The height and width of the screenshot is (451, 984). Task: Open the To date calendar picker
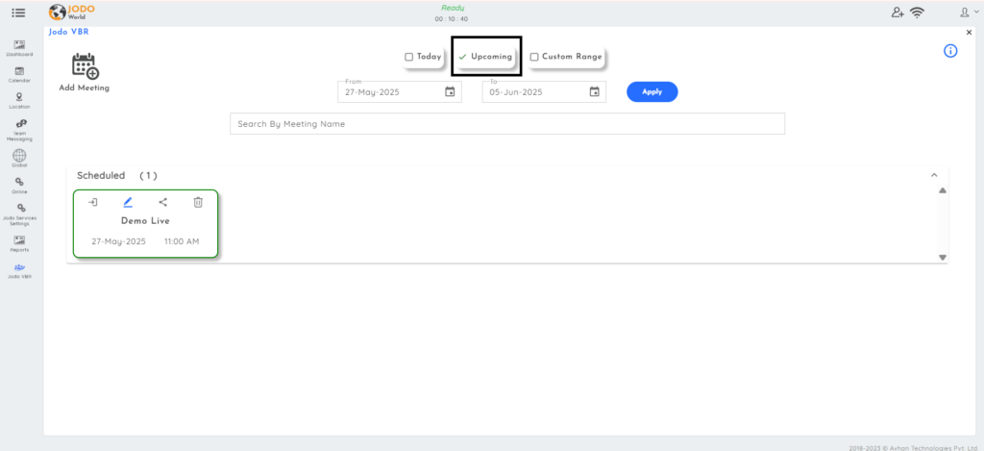(x=594, y=91)
